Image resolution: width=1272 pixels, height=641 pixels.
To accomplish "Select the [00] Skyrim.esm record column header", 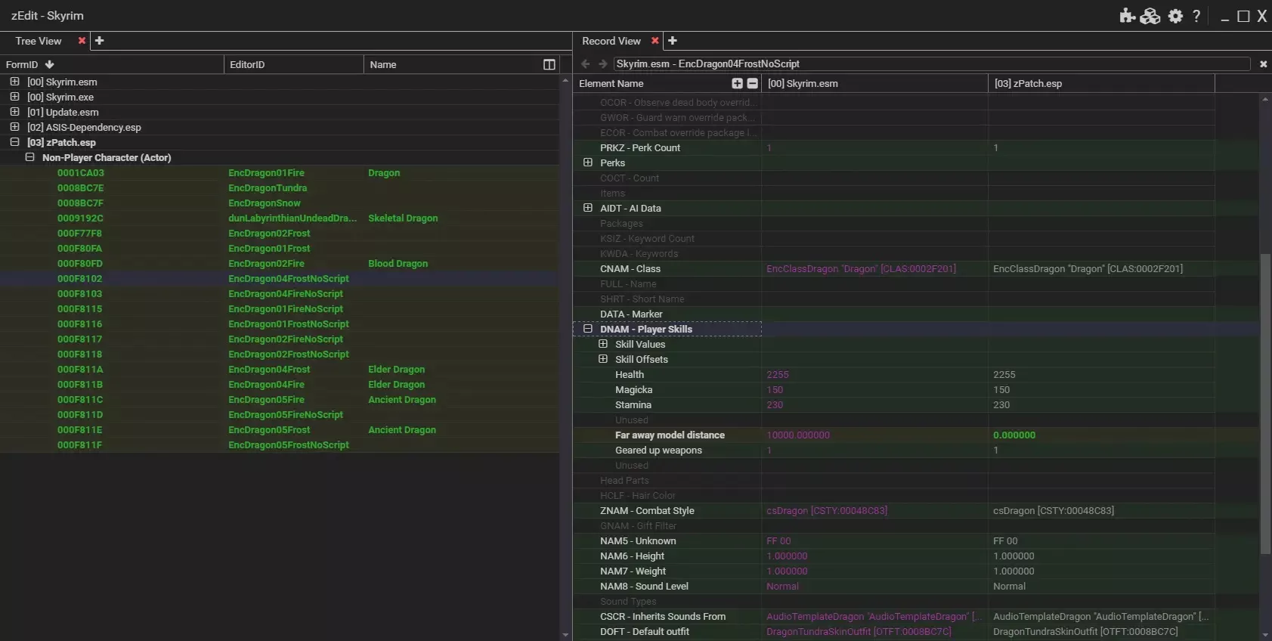I will pyautogui.click(x=874, y=83).
